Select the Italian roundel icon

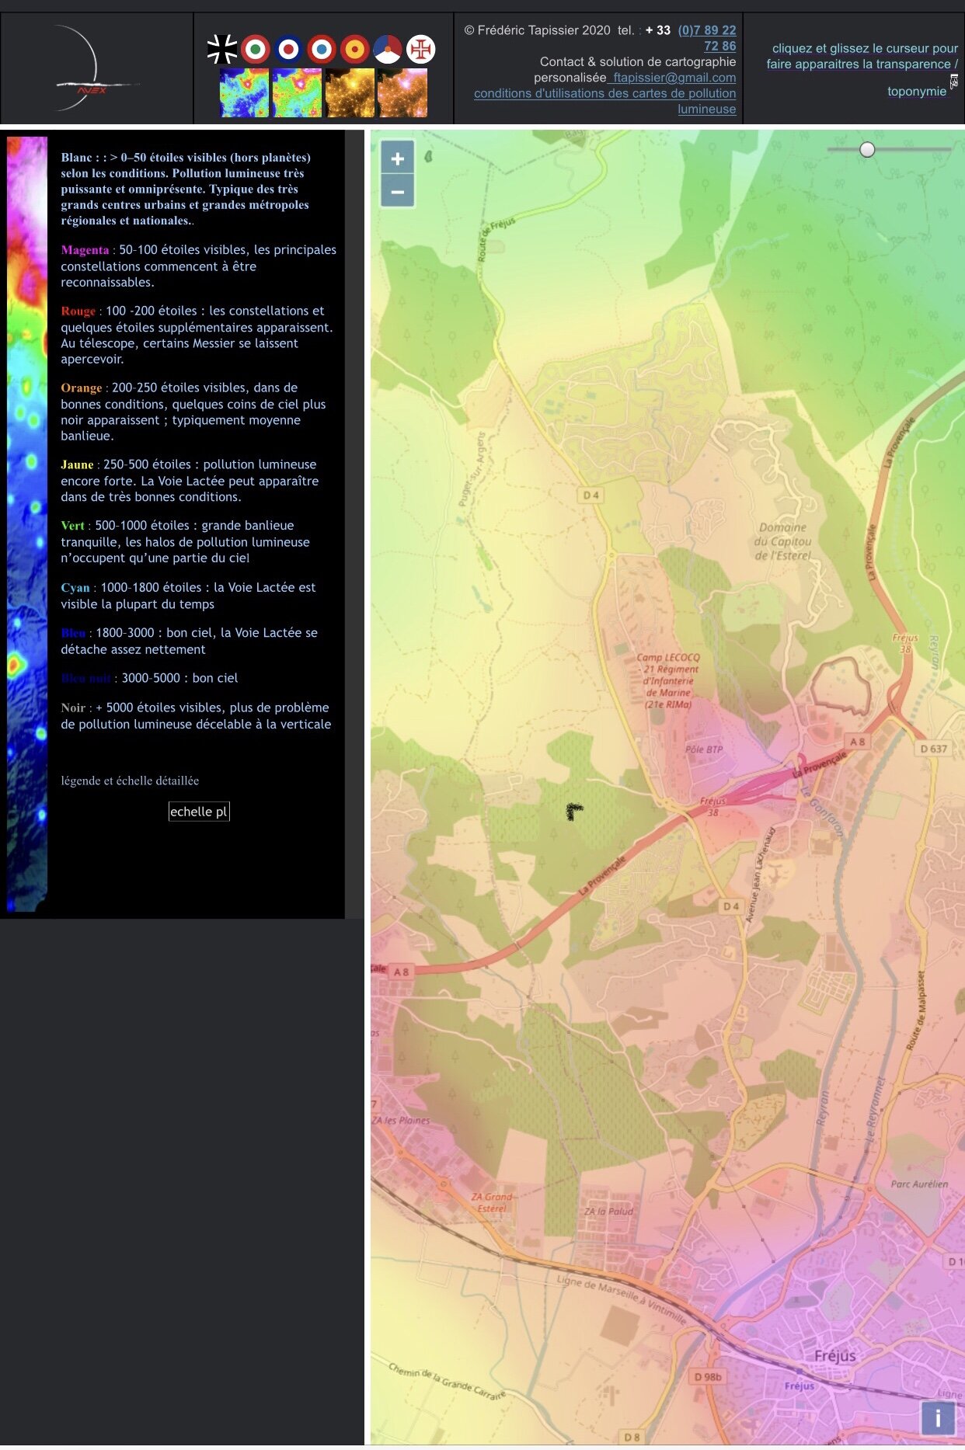(x=255, y=50)
